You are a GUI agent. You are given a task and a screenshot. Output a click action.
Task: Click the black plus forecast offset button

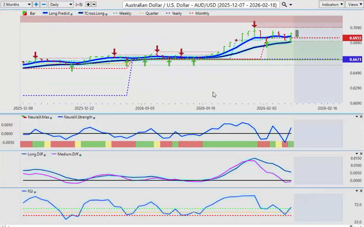(88, 5)
